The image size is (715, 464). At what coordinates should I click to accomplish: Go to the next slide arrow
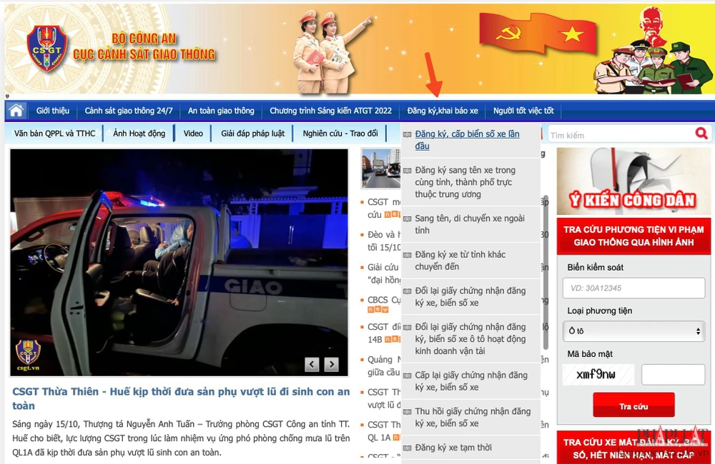click(331, 365)
